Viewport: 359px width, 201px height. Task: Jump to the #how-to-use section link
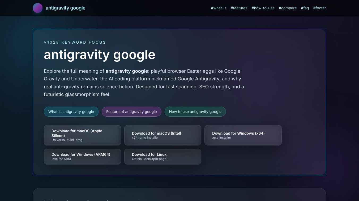click(263, 8)
